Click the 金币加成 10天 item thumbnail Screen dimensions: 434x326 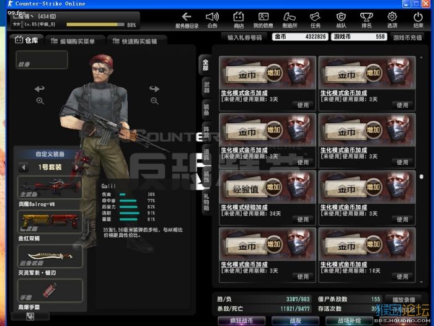point(367,244)
